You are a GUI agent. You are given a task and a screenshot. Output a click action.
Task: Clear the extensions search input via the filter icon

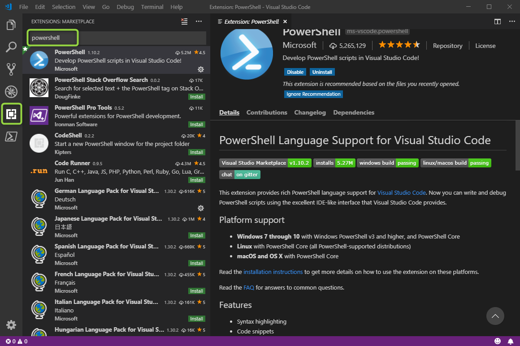click(184, 21)
